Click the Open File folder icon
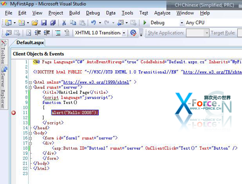 35,23
